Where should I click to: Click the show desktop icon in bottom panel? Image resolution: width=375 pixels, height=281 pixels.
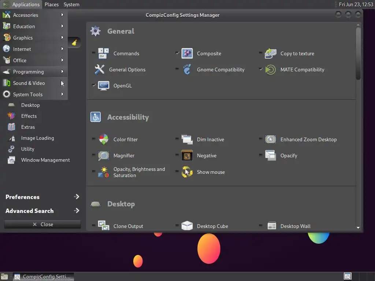tap(4, 277)
